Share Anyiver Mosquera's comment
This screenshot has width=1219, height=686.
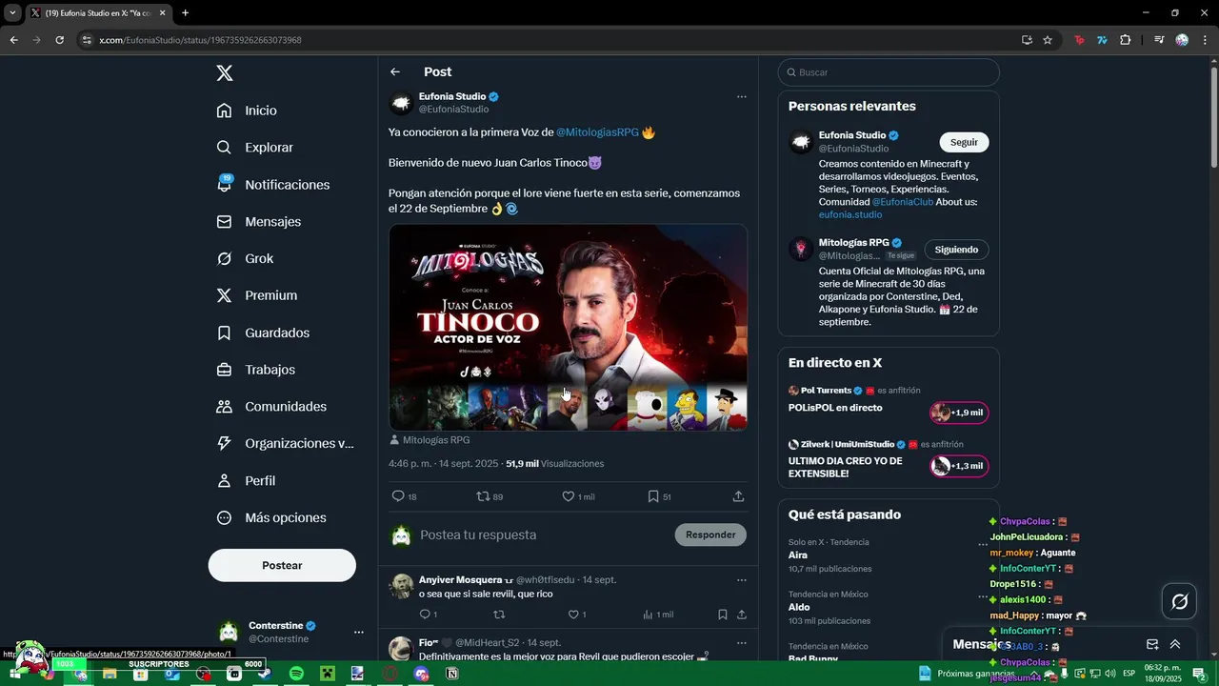click(x=741, y=615)
